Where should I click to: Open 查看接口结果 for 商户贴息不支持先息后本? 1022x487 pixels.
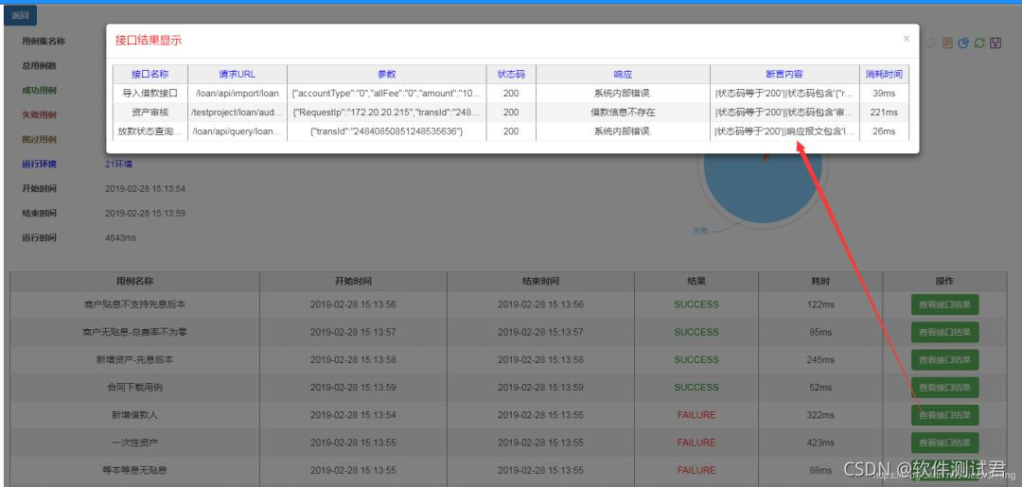[x=944, y=304]
